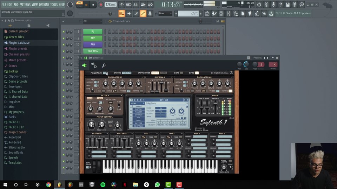Click the download content library icon
The width and height of the screenshot is (337, 189).
pyautogui.click(x=271, y=14)
